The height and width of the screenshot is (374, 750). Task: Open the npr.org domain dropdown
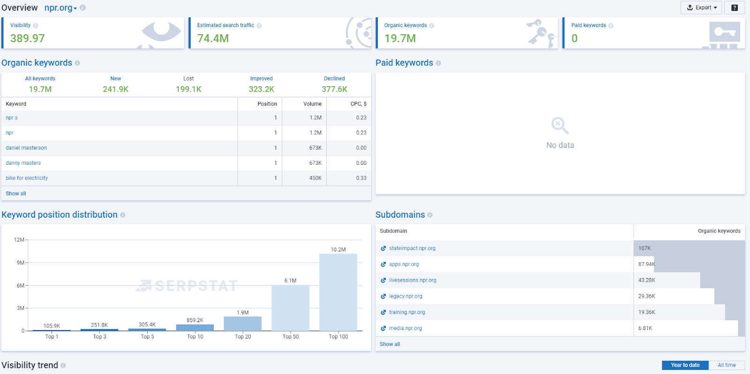tap(60, 8)
